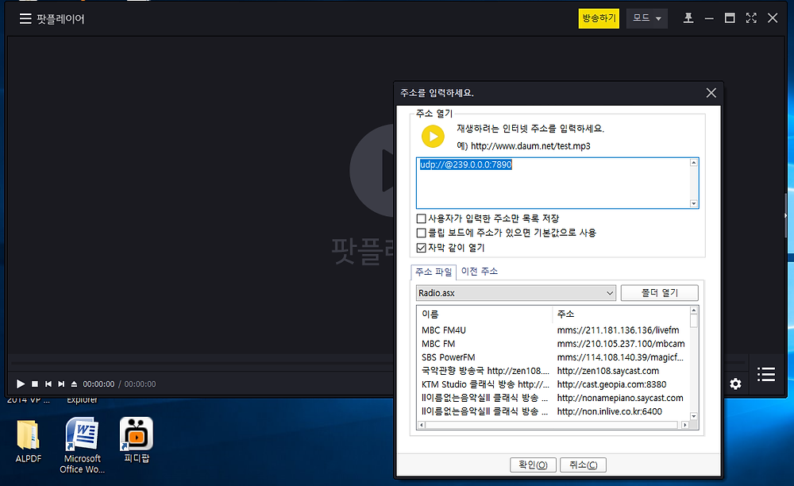Viewport: 794px width, 486px height.
Task: Skip to the next track
Action: point(61,384)
